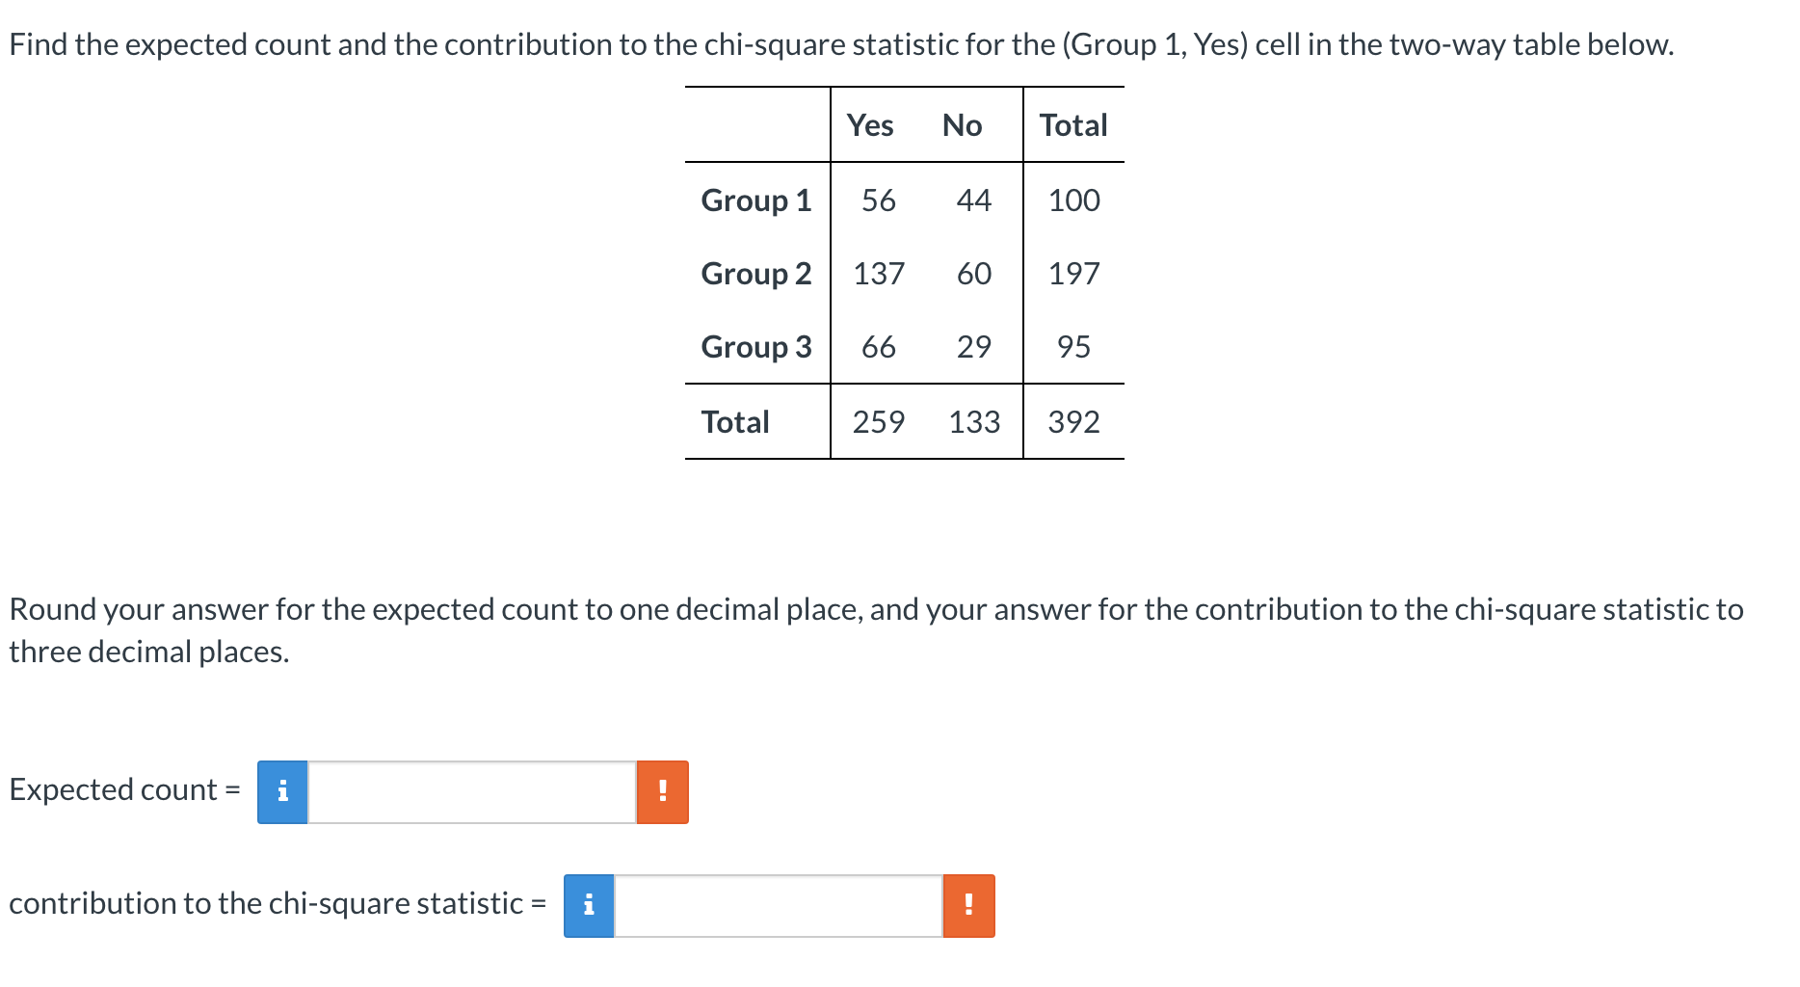Screen dimensions: 1800x987
Task: Click the Group 1 row total 100
Action: click(1074, 200)
